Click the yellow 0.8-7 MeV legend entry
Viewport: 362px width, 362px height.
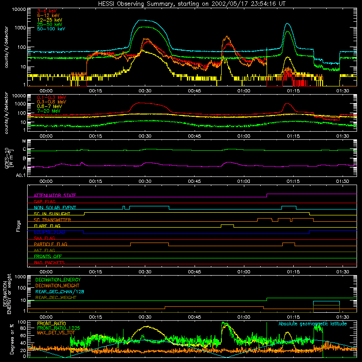pyautogui.click(x=49, y=106)
